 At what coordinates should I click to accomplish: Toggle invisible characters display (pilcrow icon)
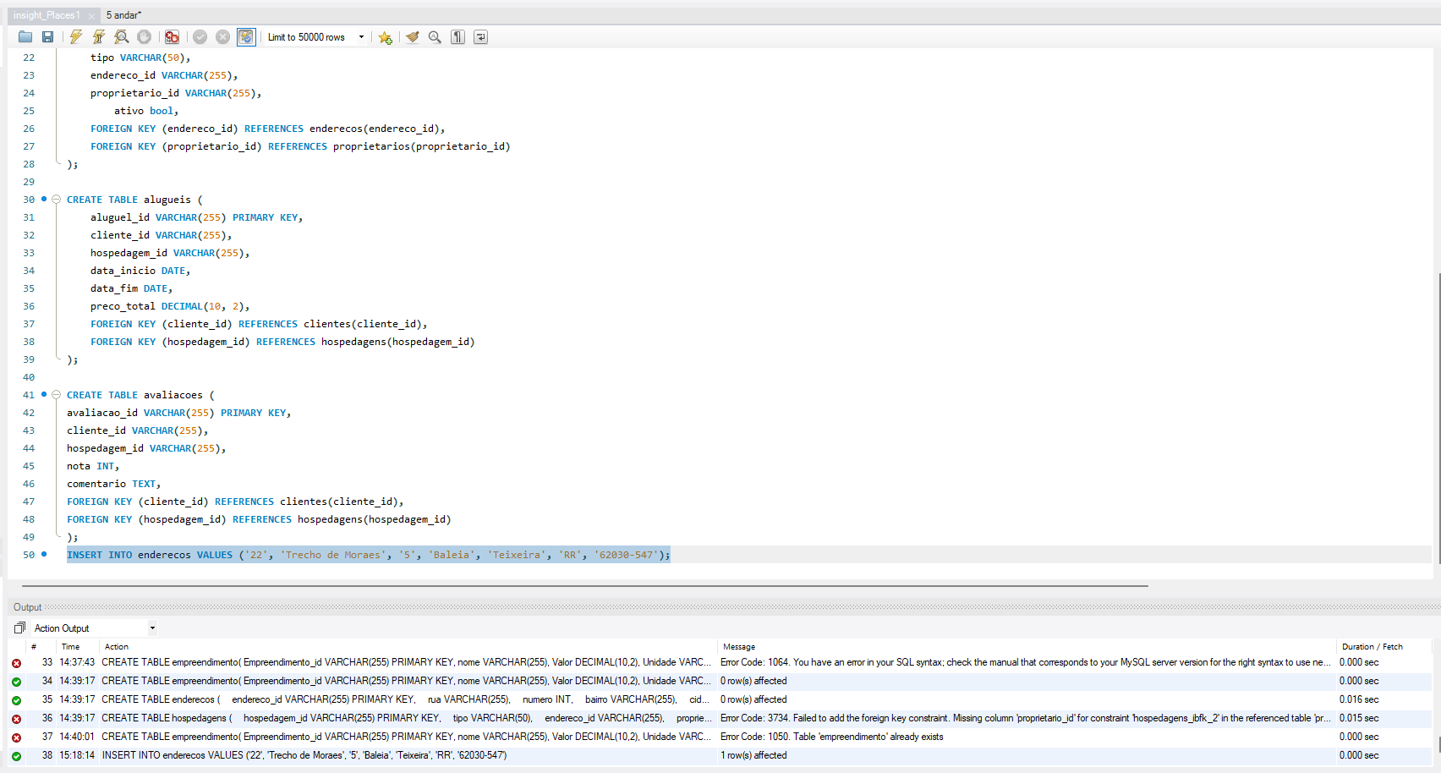pos(458,37)
